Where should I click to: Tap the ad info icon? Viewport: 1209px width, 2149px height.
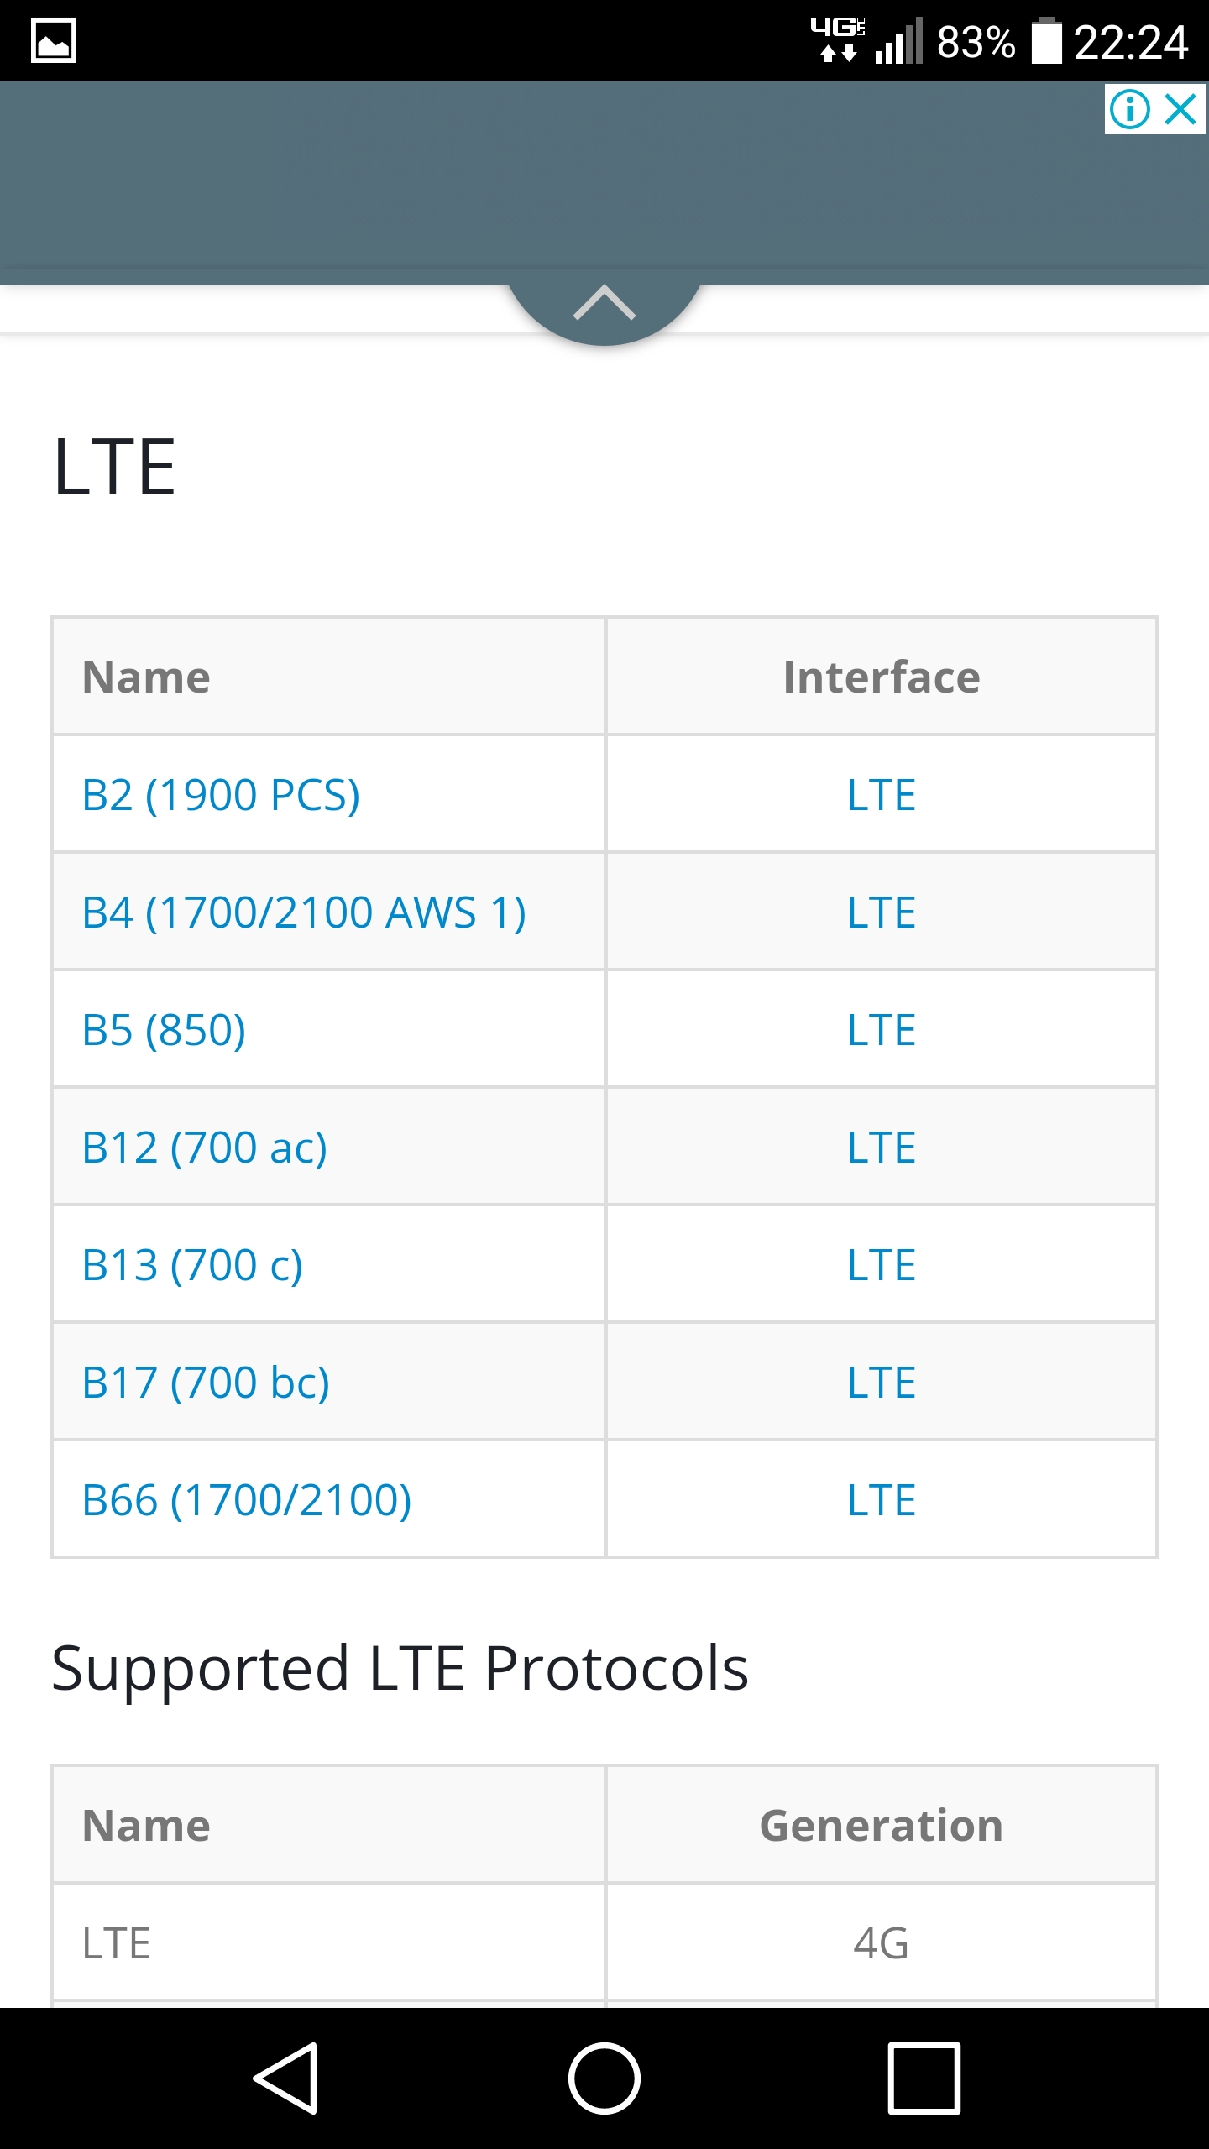[x=1130, y=109]
